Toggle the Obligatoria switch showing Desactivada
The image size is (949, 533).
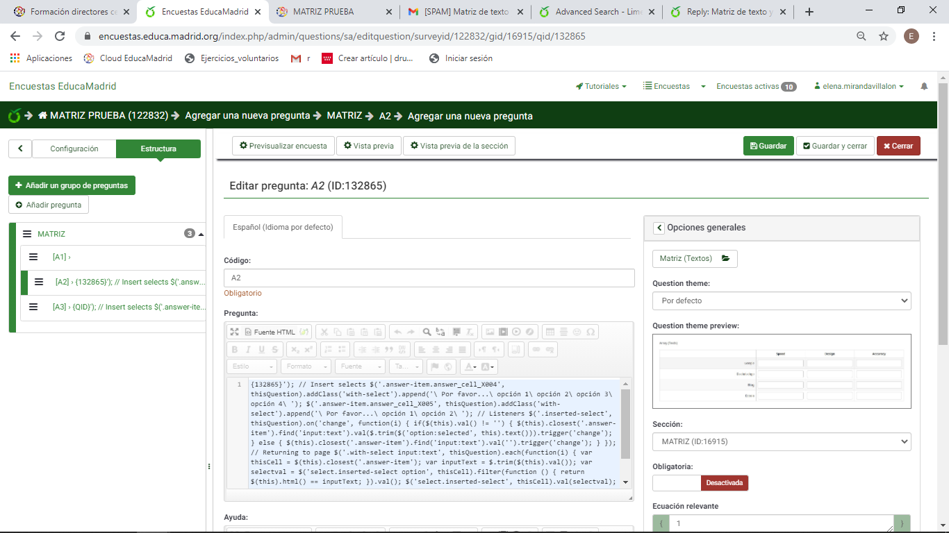pyautogui.click(x=700, y=482)
